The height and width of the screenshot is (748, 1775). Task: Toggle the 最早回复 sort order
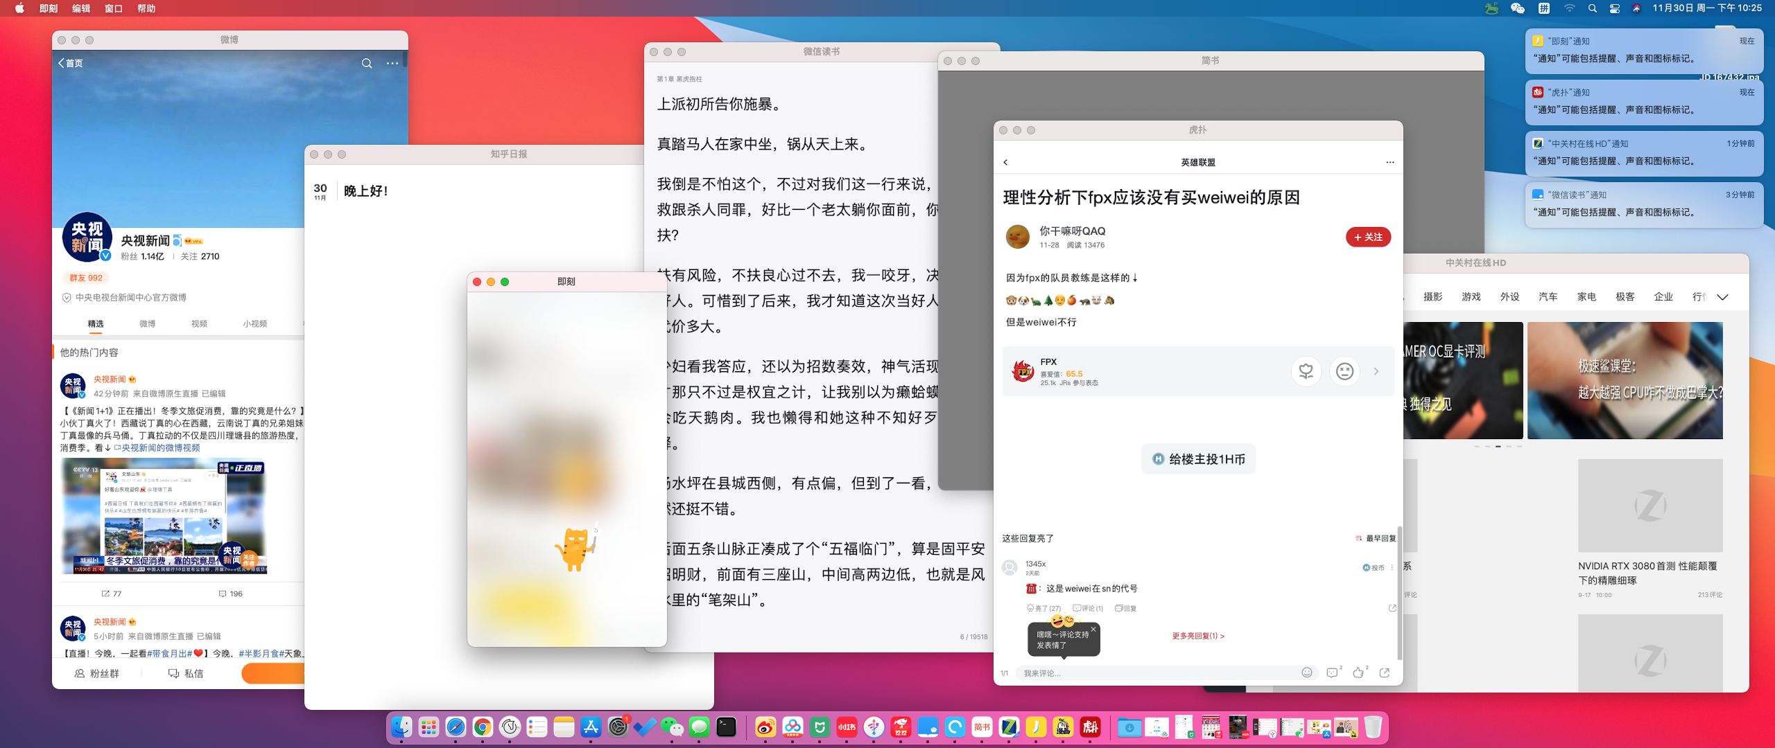[x=1376, y=538]
